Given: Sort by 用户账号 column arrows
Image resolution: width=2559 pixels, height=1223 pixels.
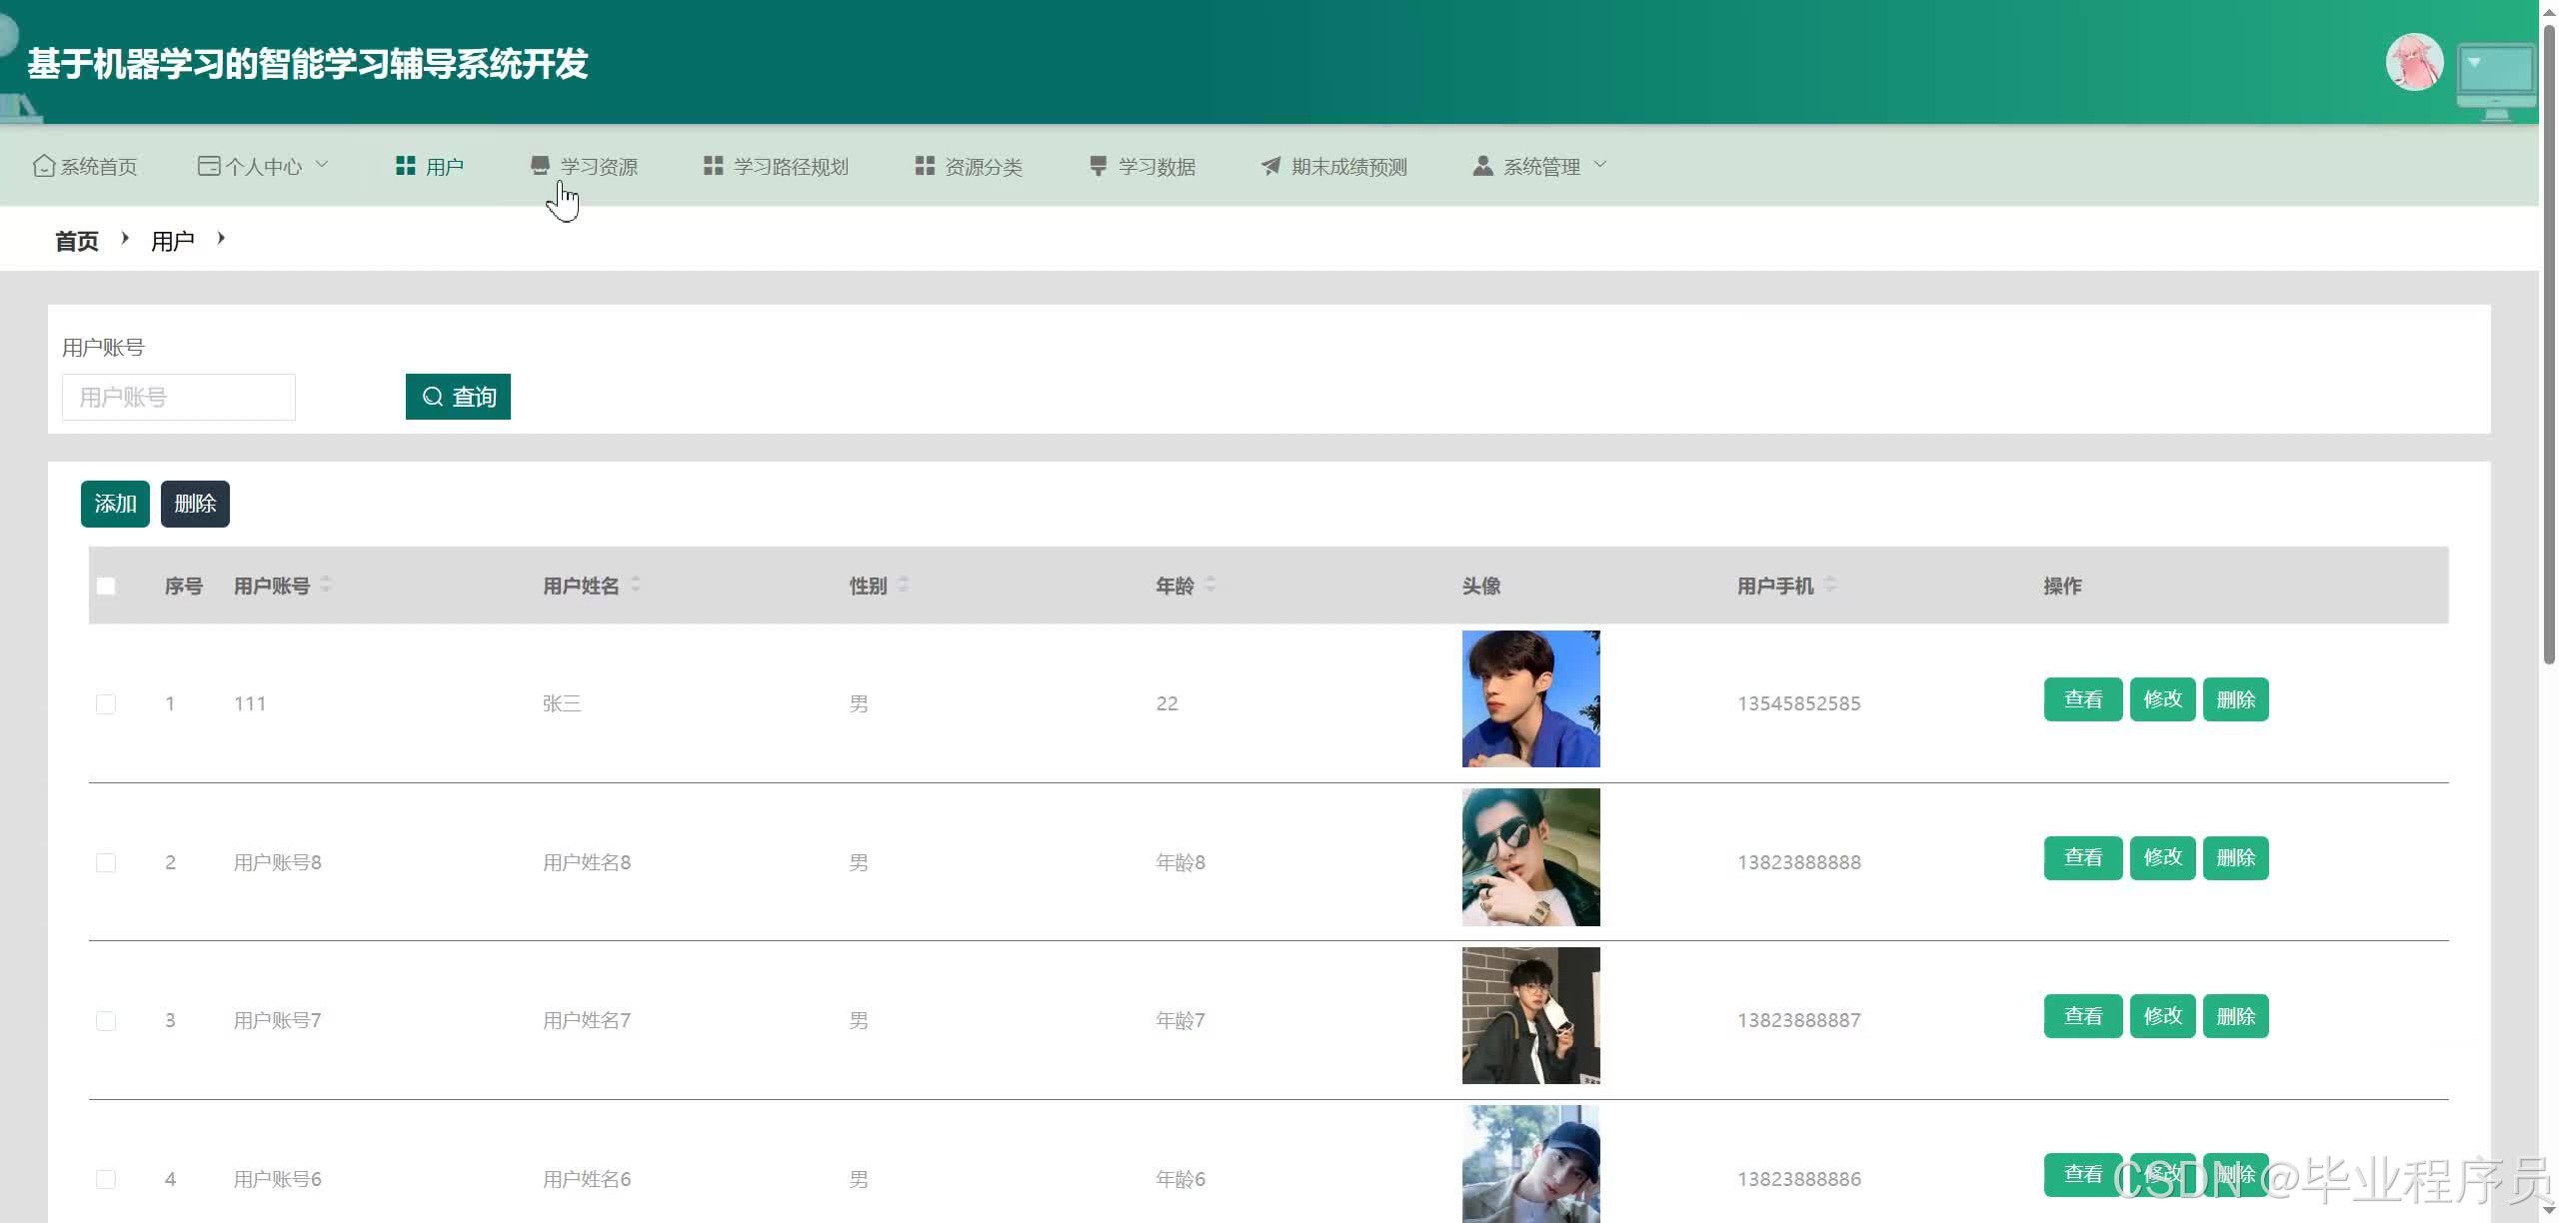Looking at the screenshot, I should coord(326,585).
